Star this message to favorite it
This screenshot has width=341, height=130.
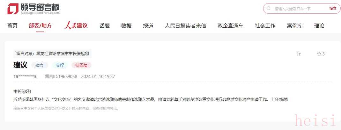(x=319, y=54)
